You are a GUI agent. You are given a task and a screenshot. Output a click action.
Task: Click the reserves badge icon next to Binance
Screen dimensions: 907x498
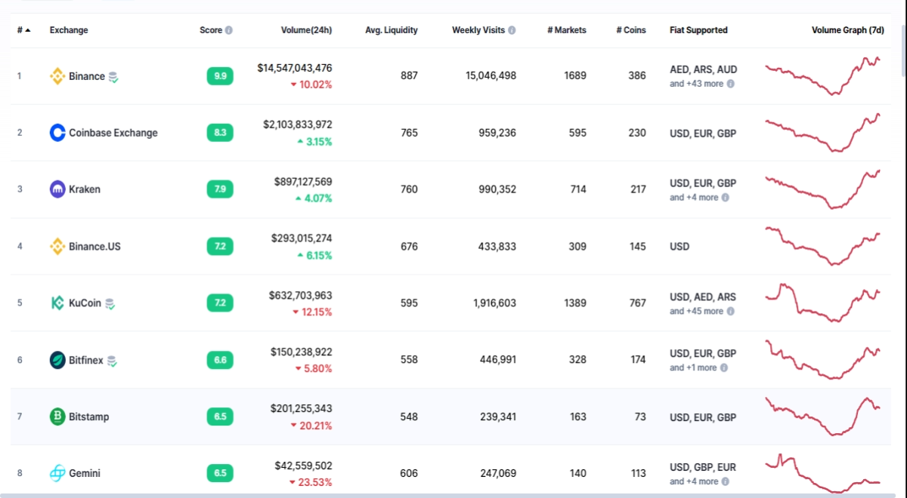tap(113, 77)
